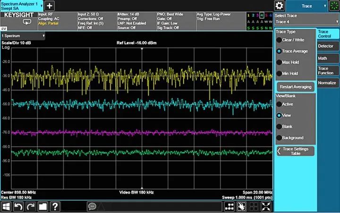Open the help question mark icon
340x213 pixels.
click(55, 206)
